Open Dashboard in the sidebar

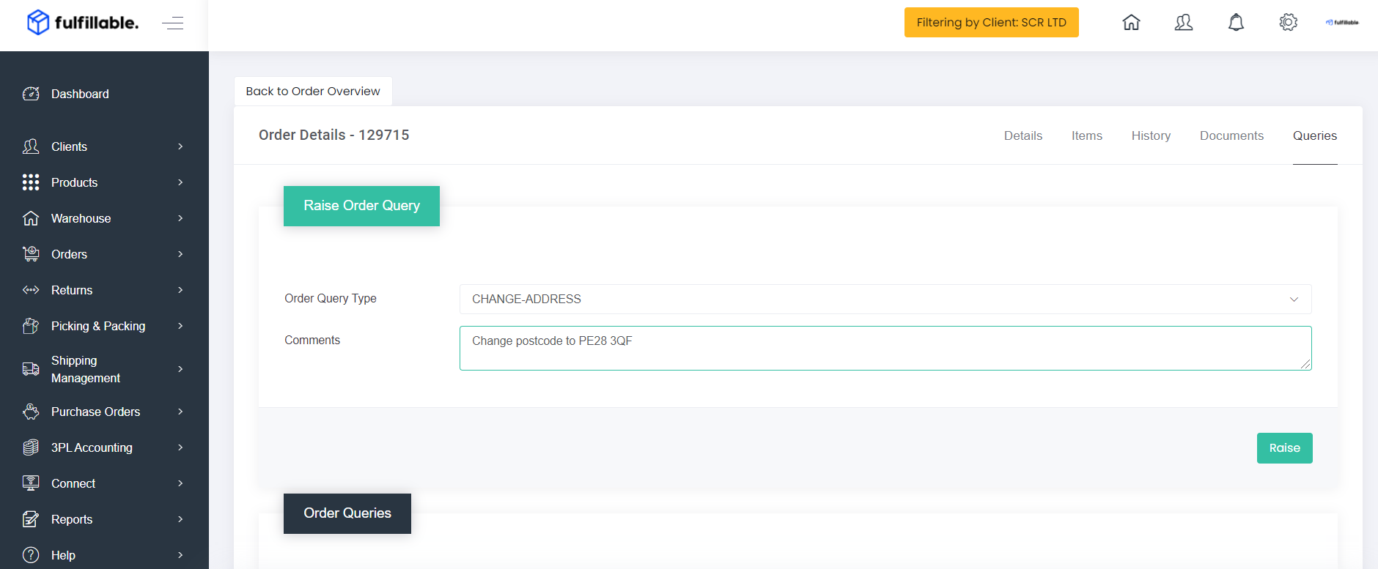click(80, 94)
